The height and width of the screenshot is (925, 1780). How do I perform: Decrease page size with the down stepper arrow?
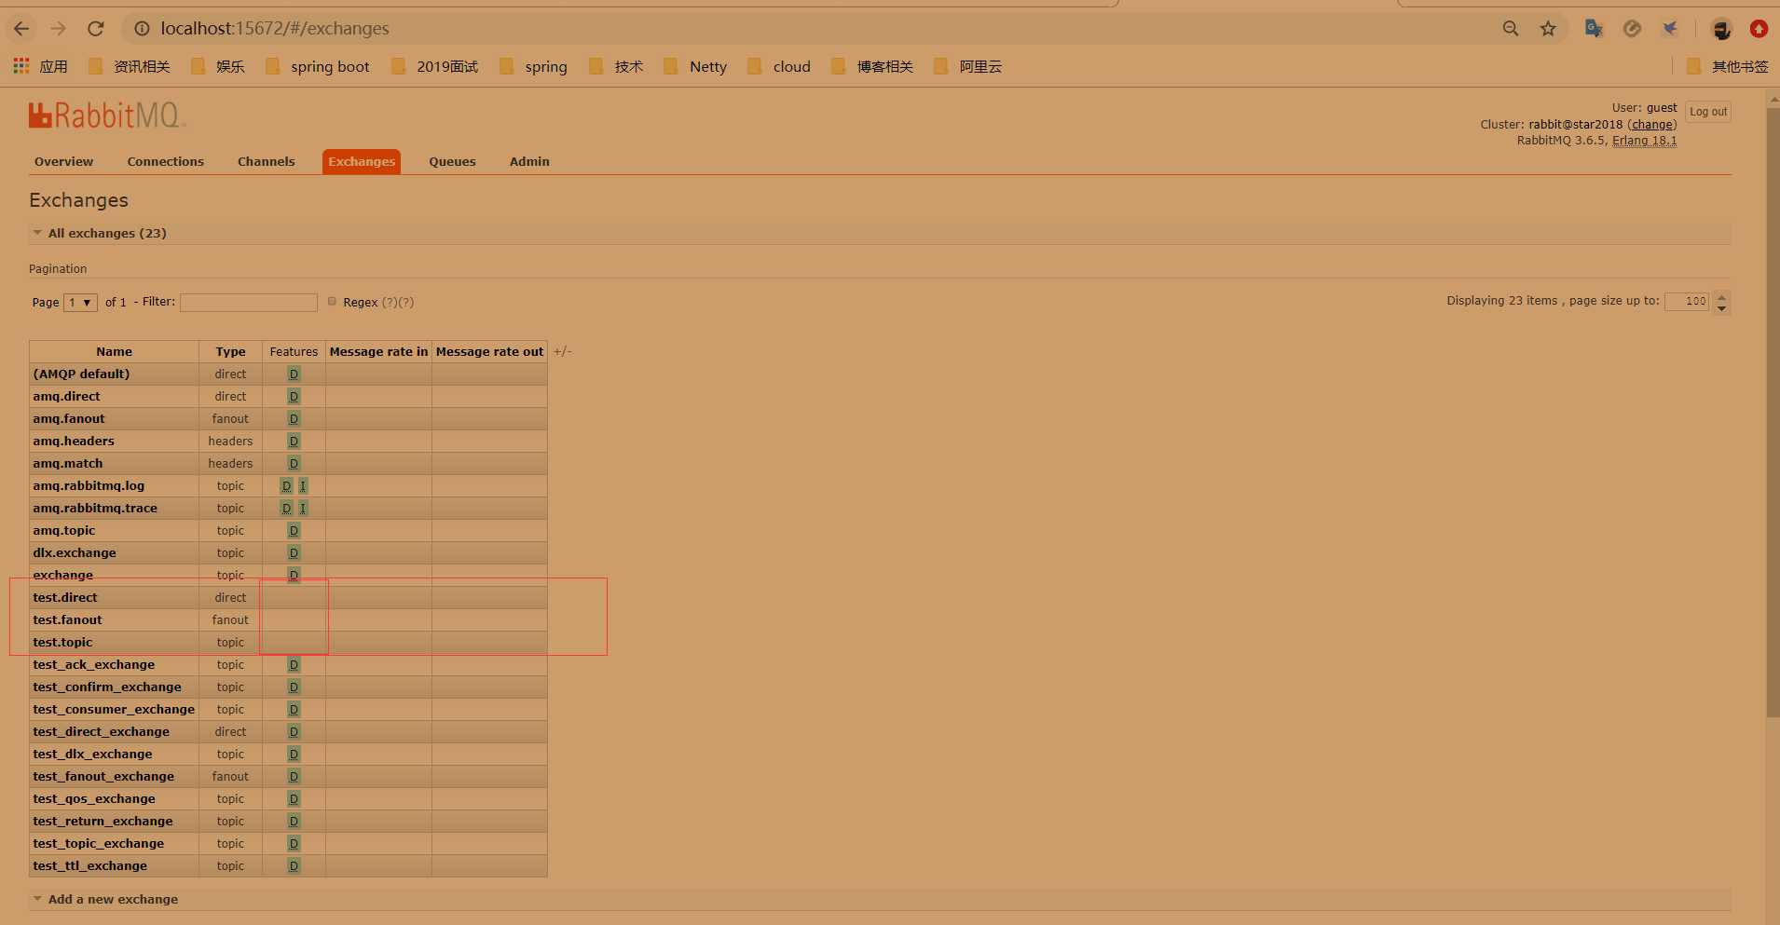point(1721,308)
